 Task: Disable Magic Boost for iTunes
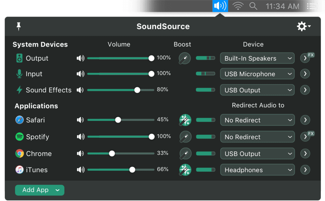click(185, 170)
